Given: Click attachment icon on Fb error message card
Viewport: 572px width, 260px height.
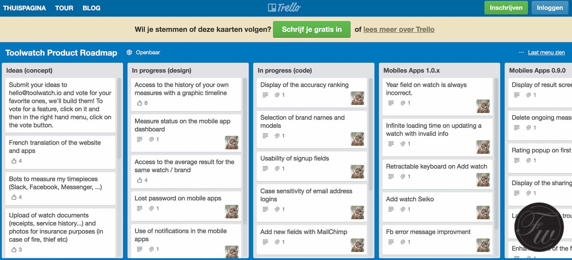Looking at the screenshot, I should pos(403,242).
